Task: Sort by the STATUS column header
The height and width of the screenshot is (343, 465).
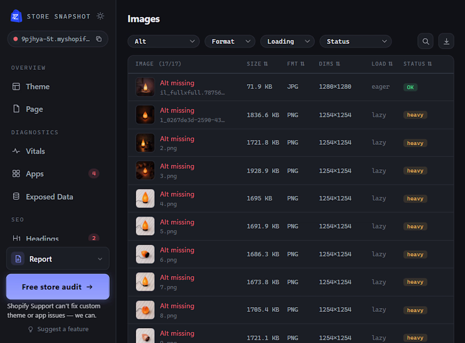Action: [418, 64]
